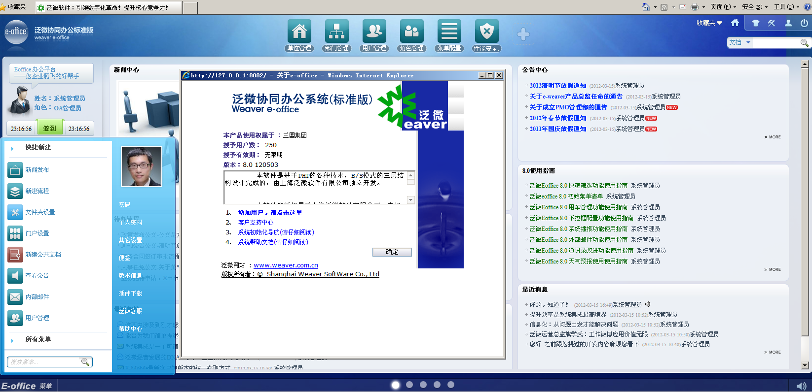This screenshot has width=812, height=392.
Task: Click the search magnifier next to 文档 field
Action: pyautogui.click(x=804, y=43)
